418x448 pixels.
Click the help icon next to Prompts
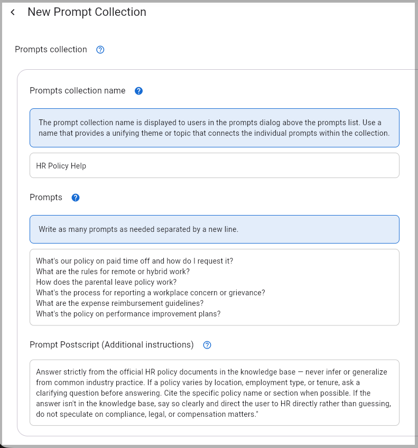pos(76,198)
